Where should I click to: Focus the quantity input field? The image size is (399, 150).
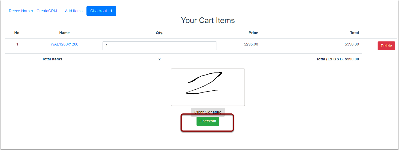159,46
